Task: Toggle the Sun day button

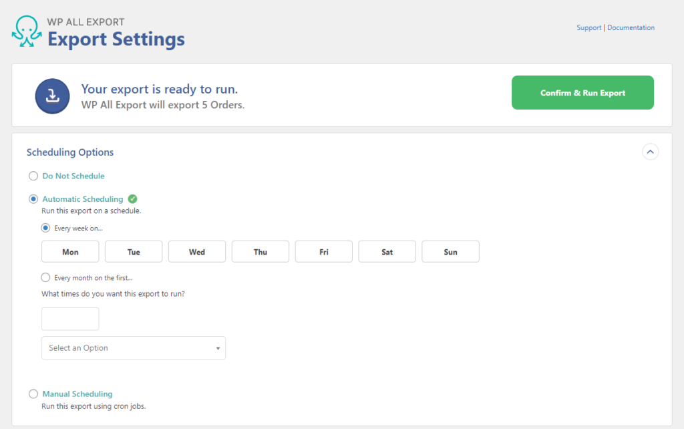Action: [451, 251]
